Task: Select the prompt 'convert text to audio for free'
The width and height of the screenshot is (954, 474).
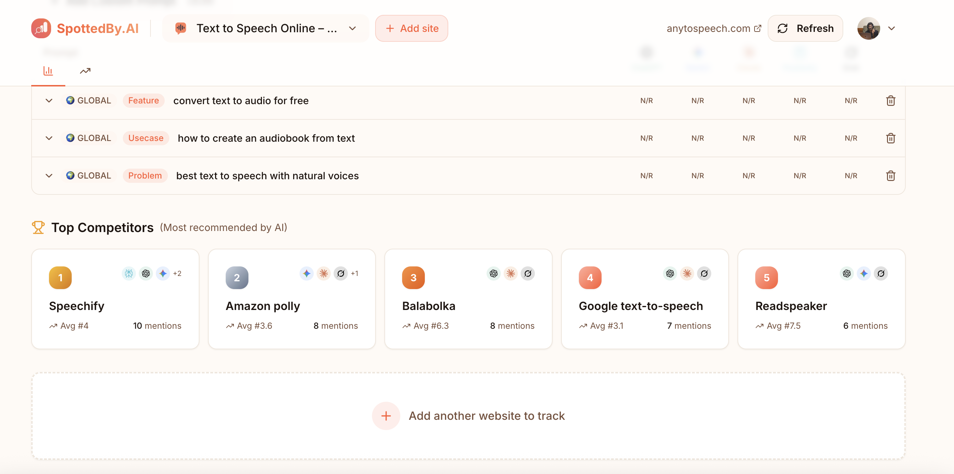Action: click(241, 101)
